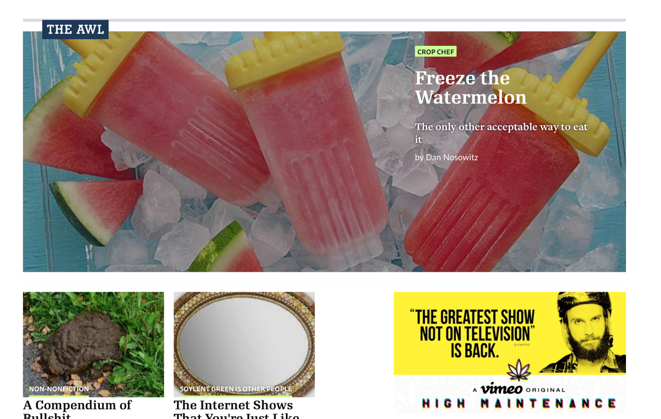Click the High Maintenance title text in ad
Viewport: 661px width, 419px height.
coord(519,403)
